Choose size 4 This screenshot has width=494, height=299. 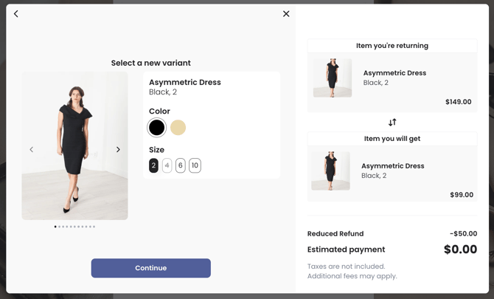[x=167, y=166]
